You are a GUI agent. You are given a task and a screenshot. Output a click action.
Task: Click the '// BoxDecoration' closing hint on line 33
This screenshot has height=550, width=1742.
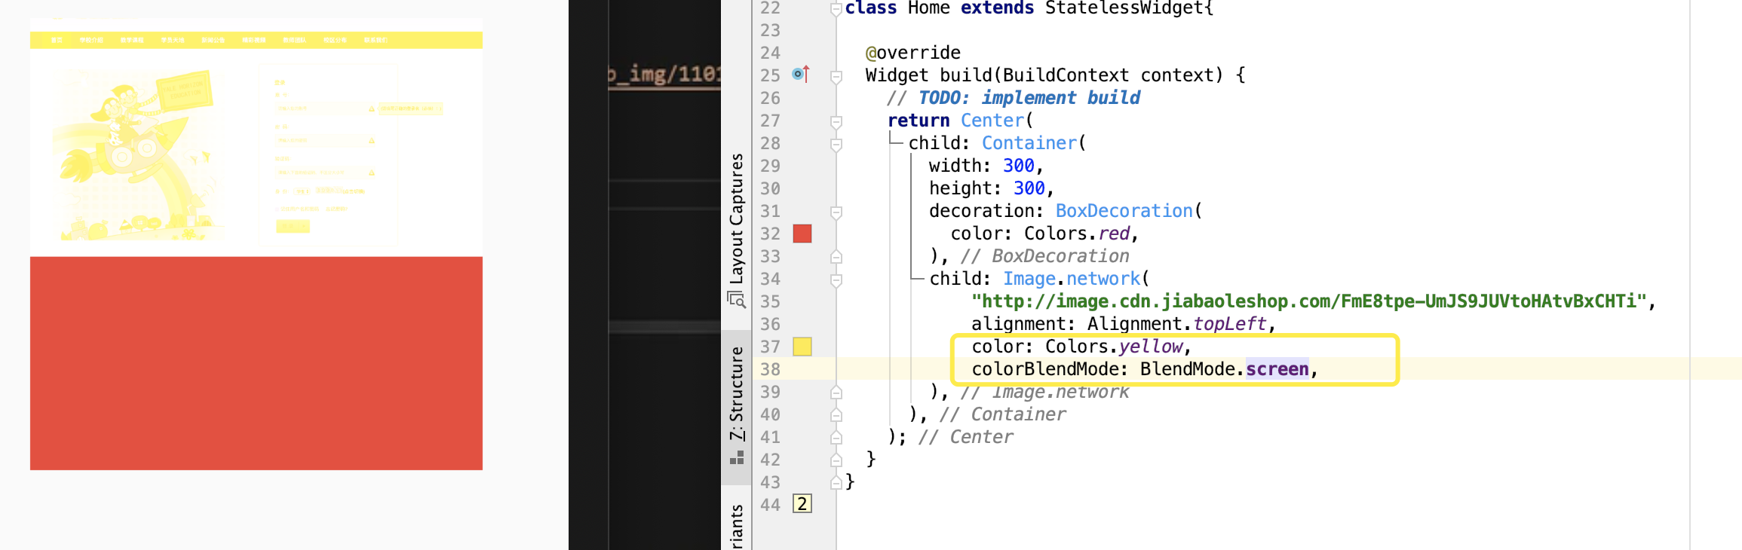coord(1044,256)
